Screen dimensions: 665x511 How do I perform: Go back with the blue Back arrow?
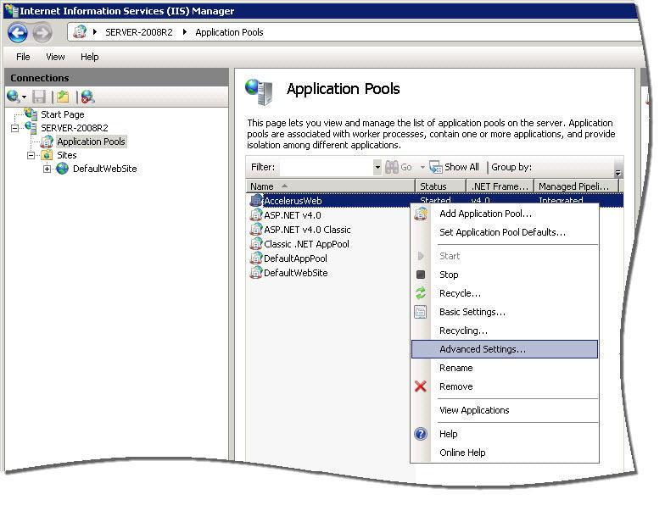17,32
